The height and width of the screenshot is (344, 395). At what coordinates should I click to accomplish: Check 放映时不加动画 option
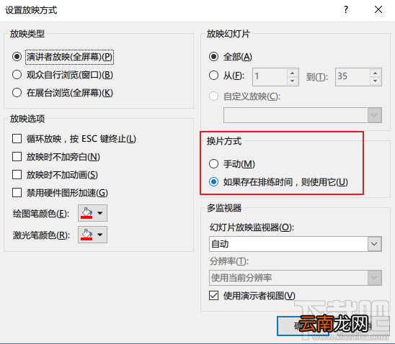click(17, 174)
